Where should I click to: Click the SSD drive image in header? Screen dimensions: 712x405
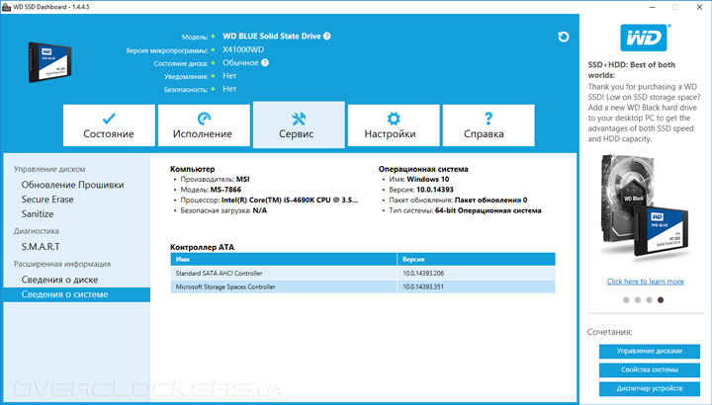click(x=49, y=62)
